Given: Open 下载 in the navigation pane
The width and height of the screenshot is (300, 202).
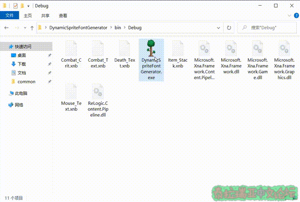Looking at the screenshot, I should (x=22, y=64).
